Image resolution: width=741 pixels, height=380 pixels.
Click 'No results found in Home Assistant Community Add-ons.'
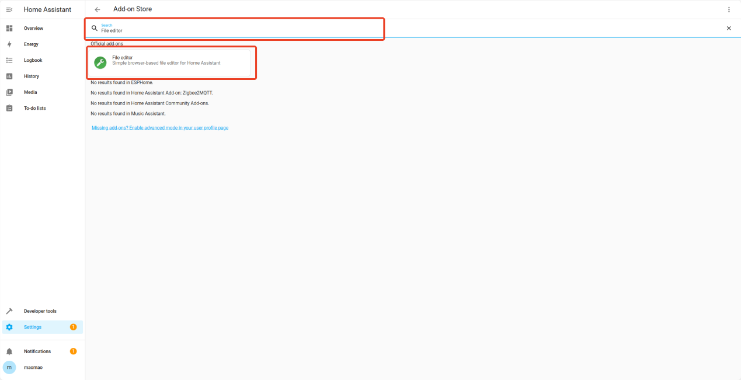[149, 103]
